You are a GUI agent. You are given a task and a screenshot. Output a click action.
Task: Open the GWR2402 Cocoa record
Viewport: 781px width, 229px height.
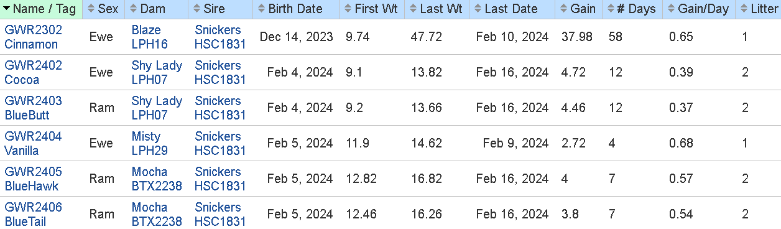click(34, 73)
